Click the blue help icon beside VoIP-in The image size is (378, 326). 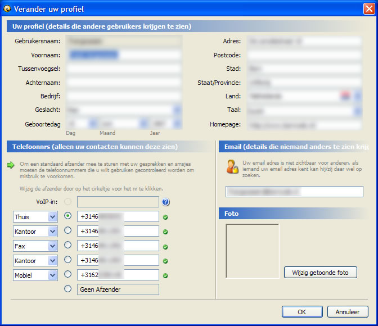coord(166,202)
